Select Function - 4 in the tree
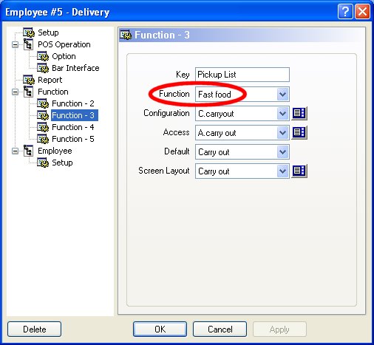 point(73,127)
